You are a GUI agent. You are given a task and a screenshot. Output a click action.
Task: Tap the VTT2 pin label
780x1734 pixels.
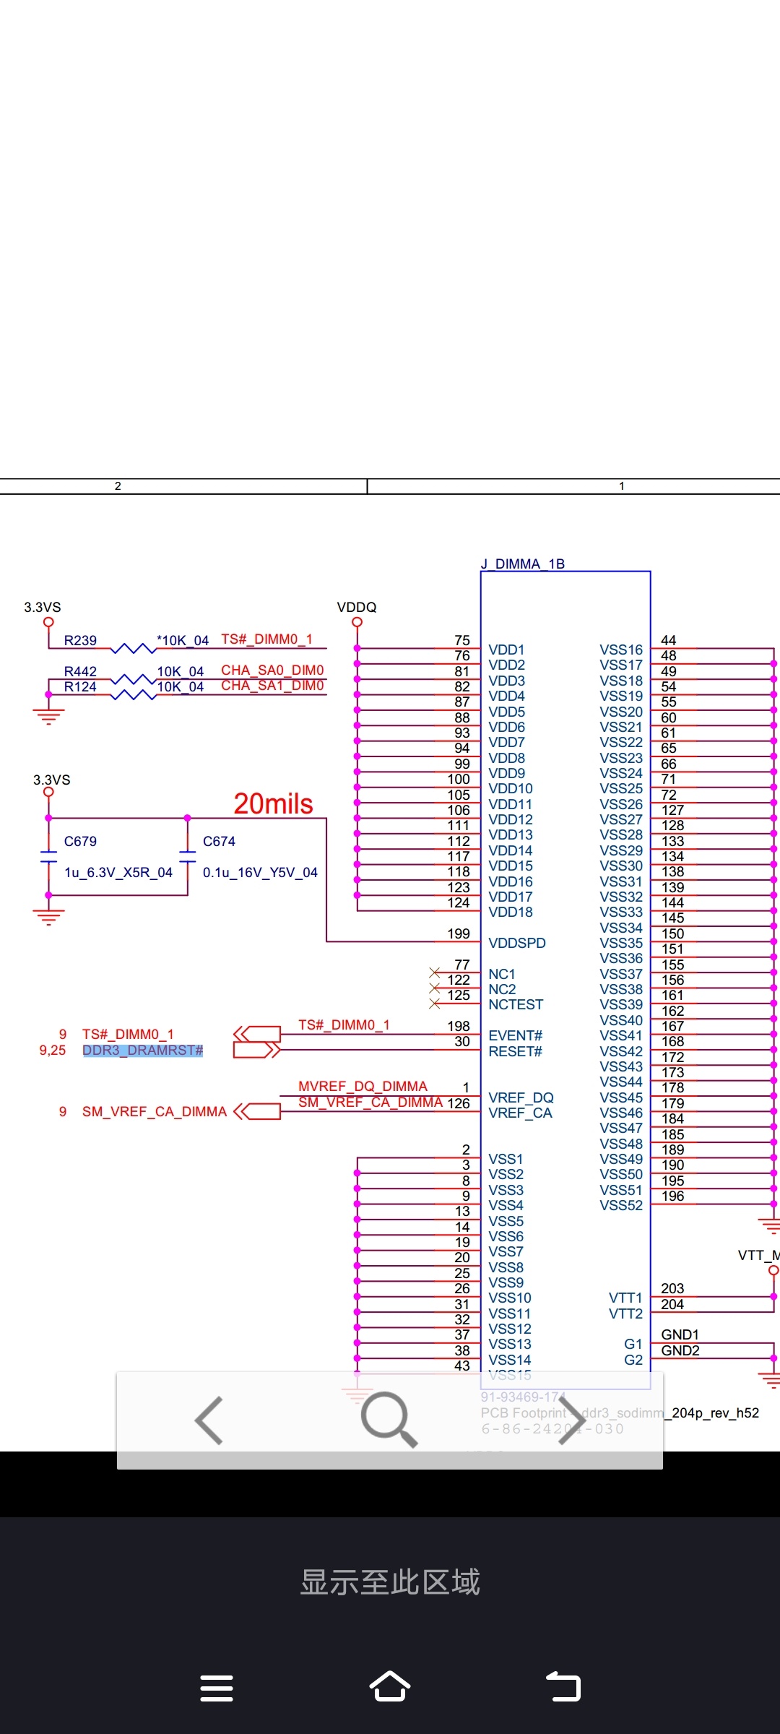(625, 1314)
